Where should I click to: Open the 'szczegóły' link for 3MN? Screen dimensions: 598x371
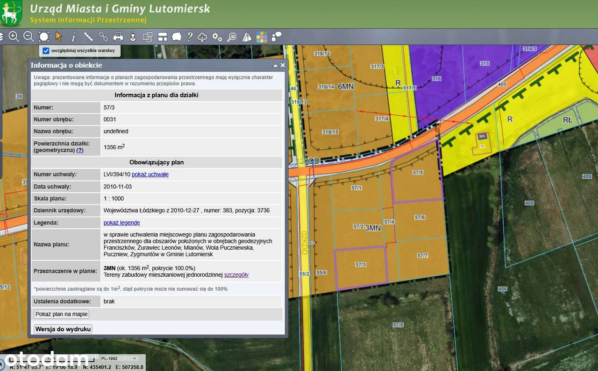236,275
